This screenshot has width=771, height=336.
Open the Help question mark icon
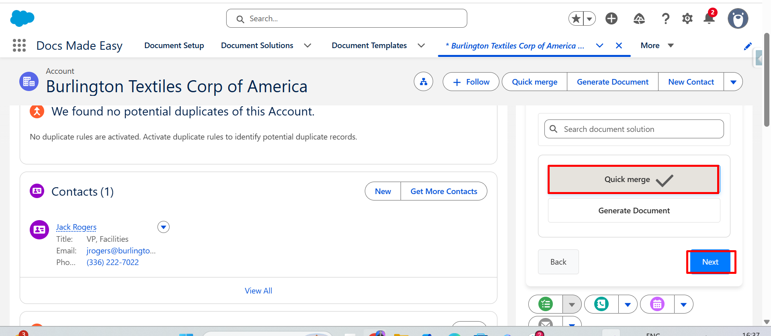click(665, 18)
